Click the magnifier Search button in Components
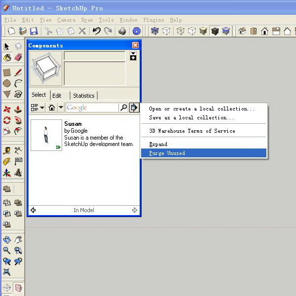Image resolution: width=296 pixels, height=296 pixels. [x=124, y=108]
